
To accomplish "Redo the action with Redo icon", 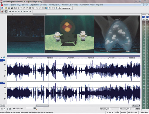I will point(40,8).
